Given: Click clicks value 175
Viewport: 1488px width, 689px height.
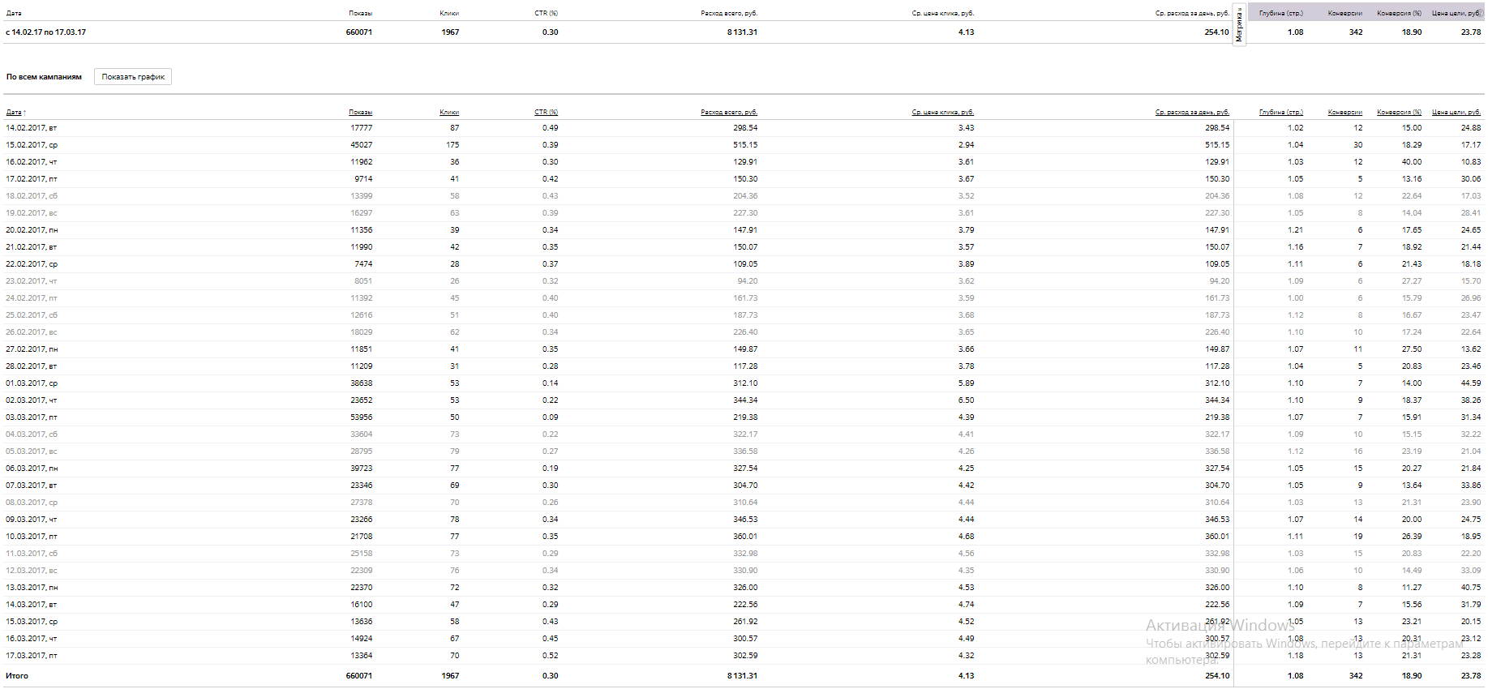Looking at the screenshot, I should 452,145.
